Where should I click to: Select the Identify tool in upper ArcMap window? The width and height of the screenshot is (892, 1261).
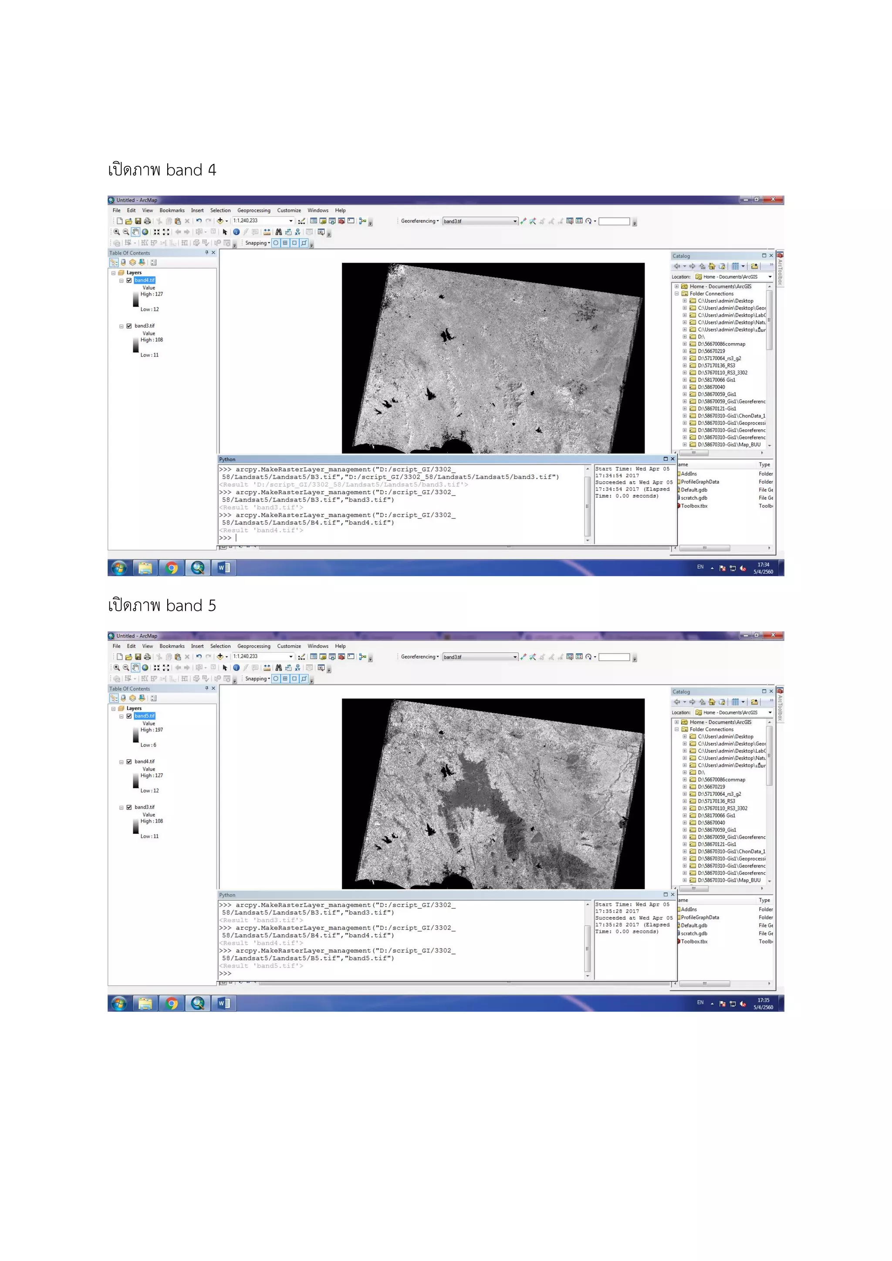pos(236,232)
